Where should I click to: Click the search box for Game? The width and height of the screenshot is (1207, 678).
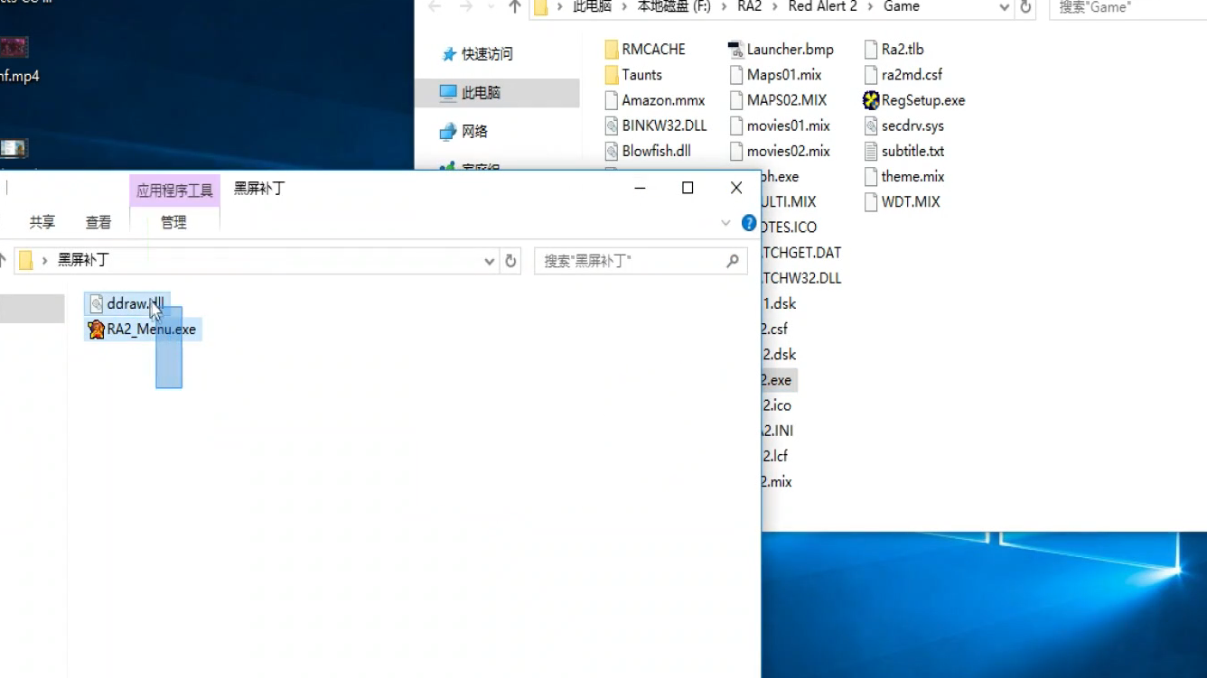point(1127,7)
